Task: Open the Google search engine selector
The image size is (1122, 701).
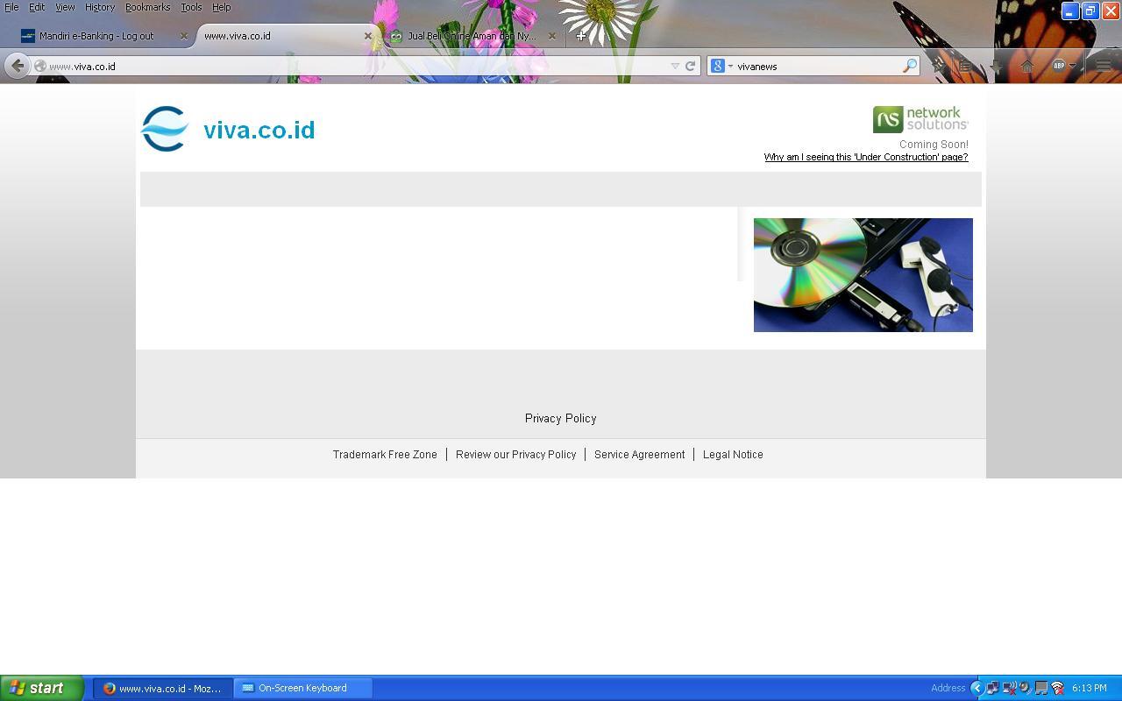Action: pos(721,66)
